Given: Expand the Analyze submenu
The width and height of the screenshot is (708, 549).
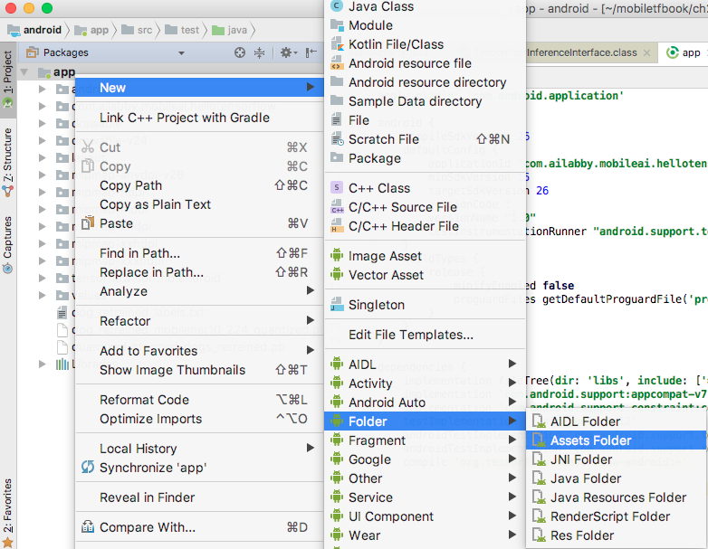Looking at the screenshot, I should [x=199, y=291].
